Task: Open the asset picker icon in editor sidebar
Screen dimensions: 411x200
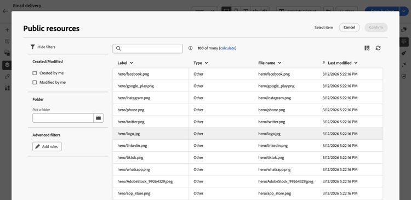Action: point(7,53)
